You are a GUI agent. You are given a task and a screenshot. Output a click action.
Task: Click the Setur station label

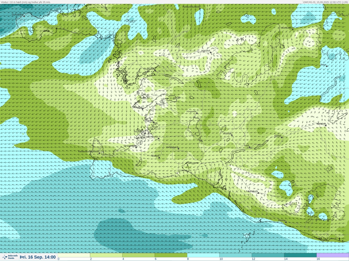[323, 65]
